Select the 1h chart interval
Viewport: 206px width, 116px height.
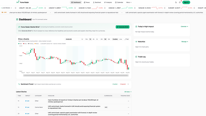90,39
